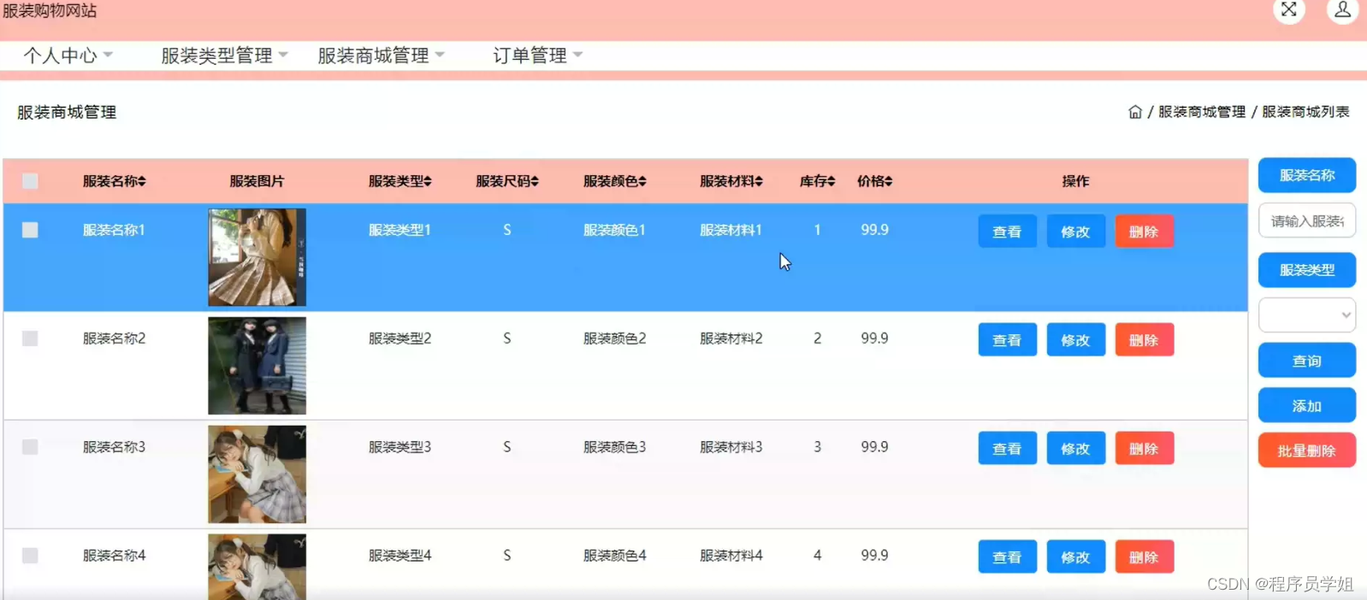Check the box for 服装名称3 row
This screenshot has width=1367, height=600.
click(x=30, y=447)
